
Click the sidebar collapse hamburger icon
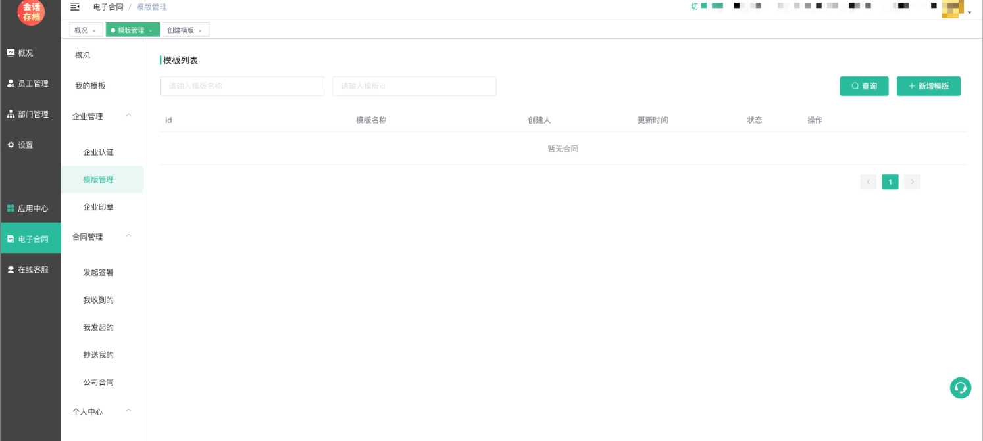75,7
